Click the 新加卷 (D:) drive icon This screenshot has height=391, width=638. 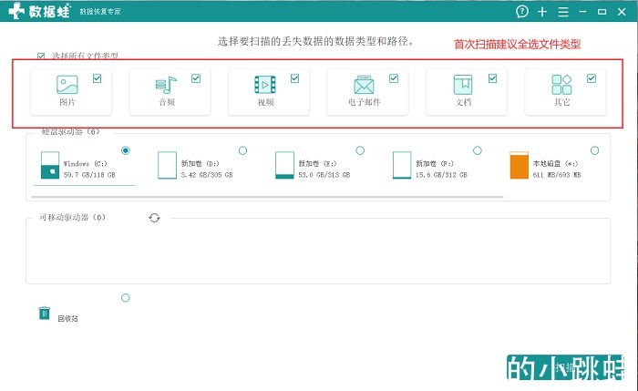coord(167,165)
